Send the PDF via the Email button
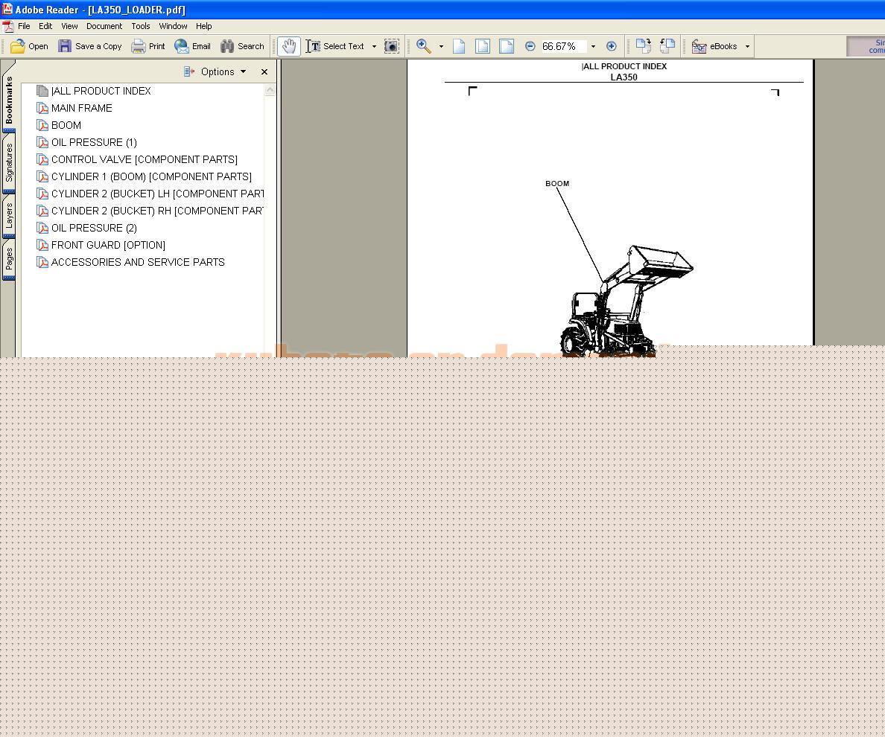 tap(192, 46)
